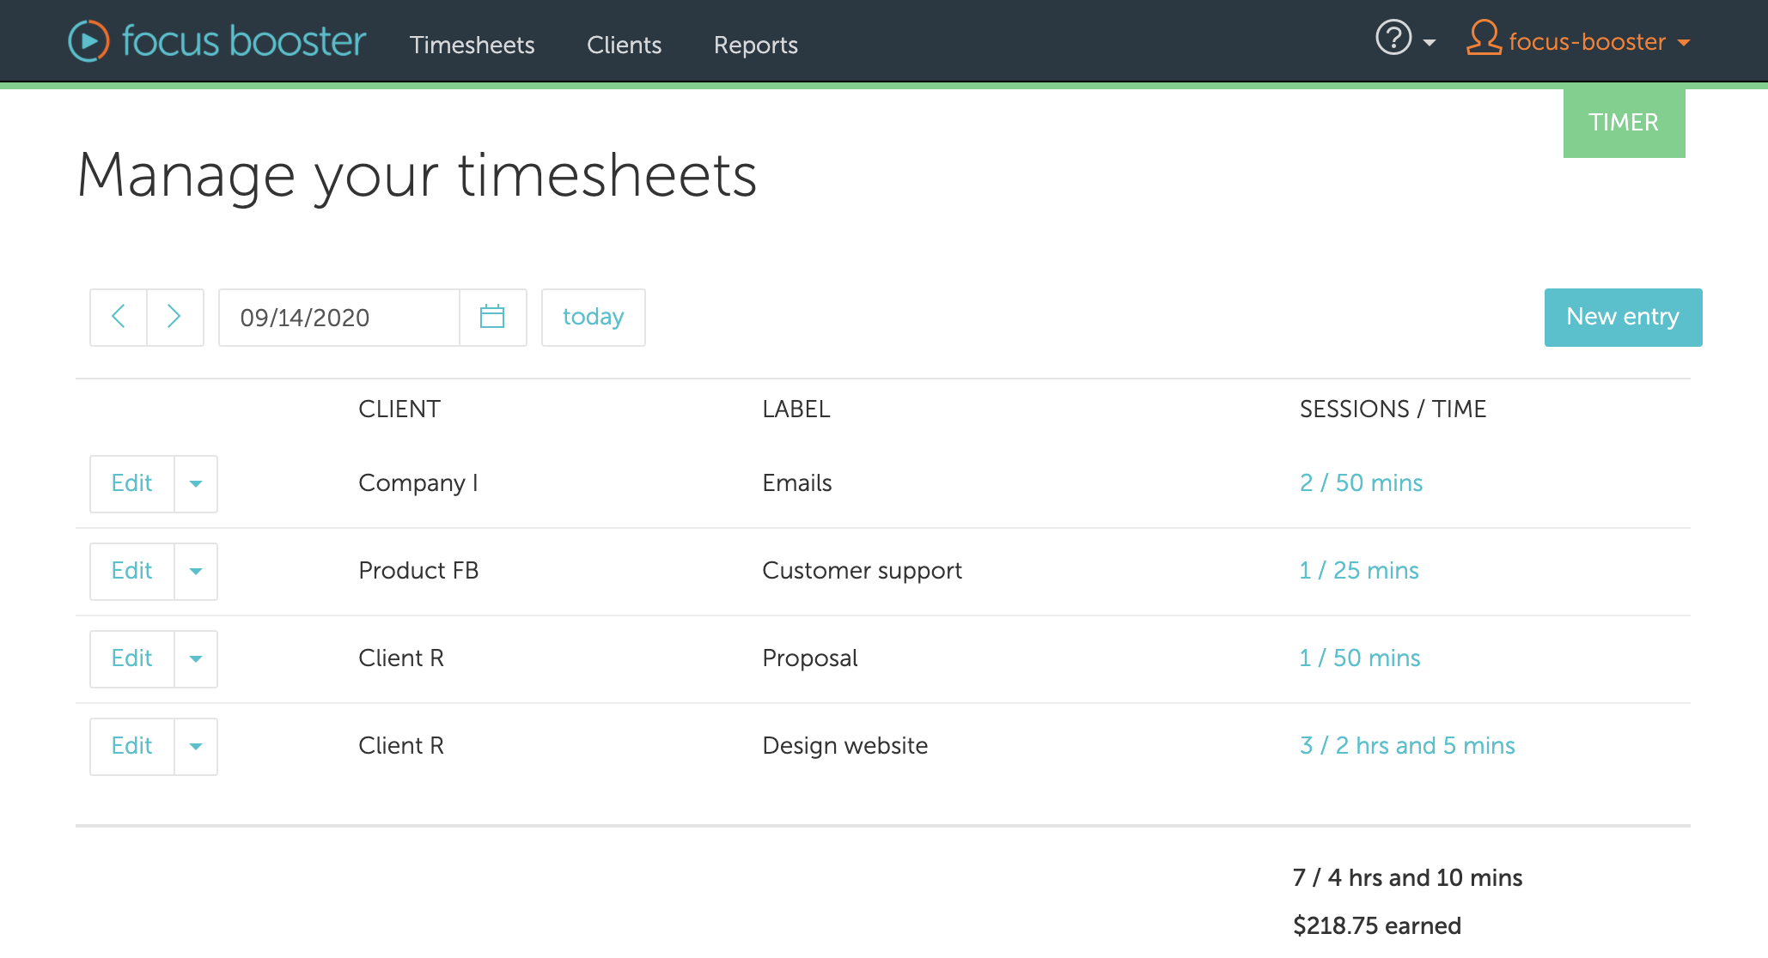Open the Reports menu item
Viewport: 1768px width, 958px height.
pyautogui.click(x=755, y=44)
